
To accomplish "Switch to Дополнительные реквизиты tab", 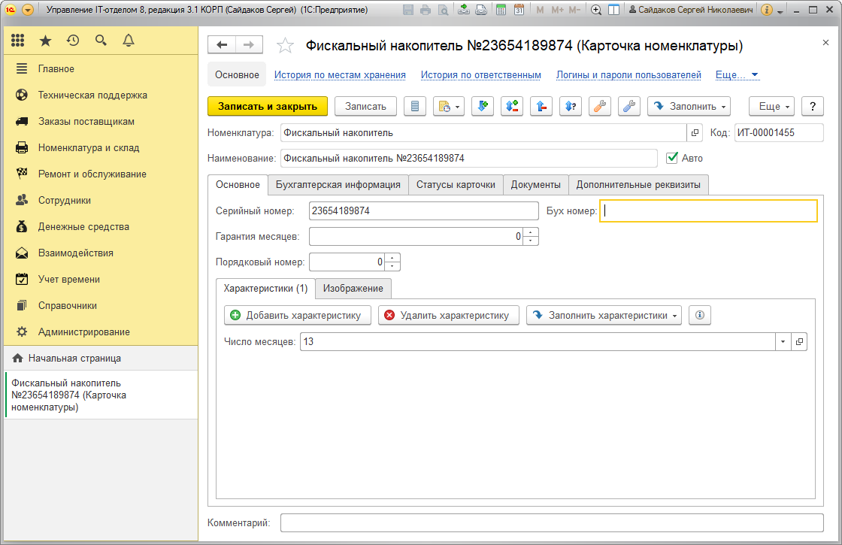I will [x=638, y=185].
